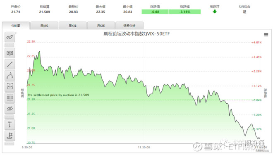Collapse toolbar via small arrow beside top tool
Viewport: 273px width, 155px height.
tap(16, 33)
